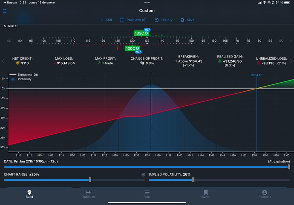Tap the battery indicator in status bar
This screenshot has width=294, height=205.
click(x=287, y=3)
